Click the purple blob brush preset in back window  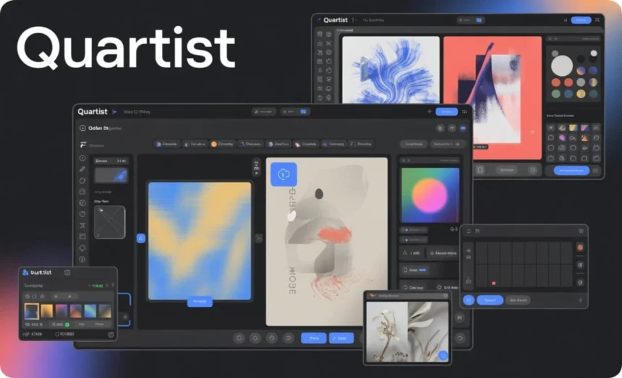[x=562, y=138]
